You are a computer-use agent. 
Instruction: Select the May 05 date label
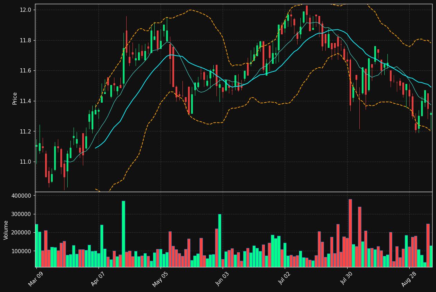[161, 278]
